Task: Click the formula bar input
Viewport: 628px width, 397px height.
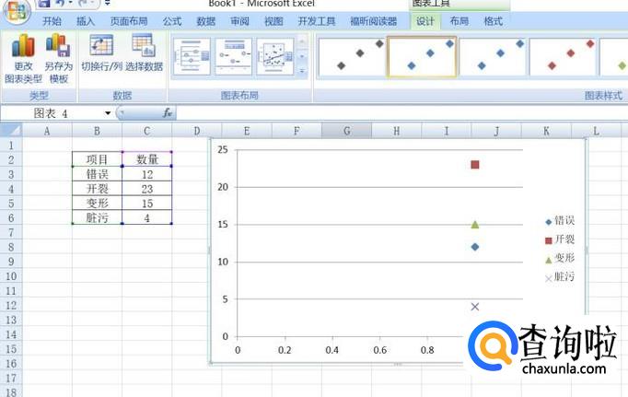Action: click(401, 113)
